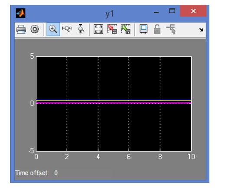228x195 pixels.
Task: Close the y1 scope window
Action: click(193, 11)
